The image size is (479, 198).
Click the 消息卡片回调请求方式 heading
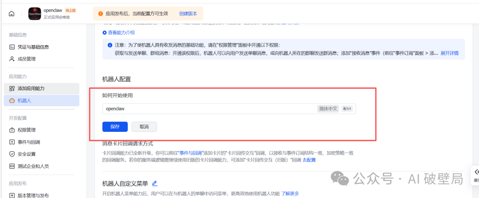[127, 143]
